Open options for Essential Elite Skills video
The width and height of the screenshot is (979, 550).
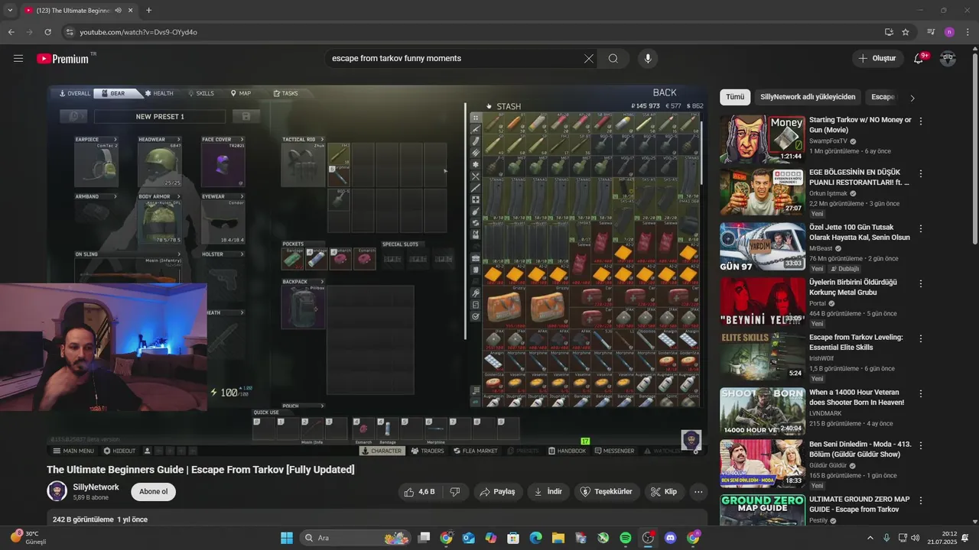pyautogui.click(x=921, y=338)
